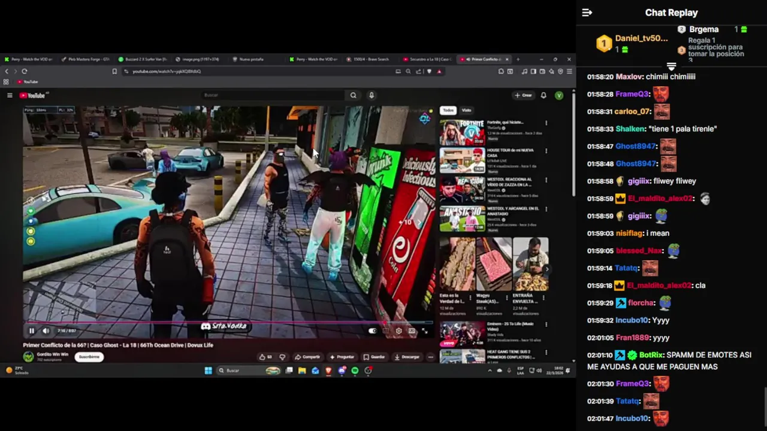The height and width of the screenshot is (431, 767).
Task: Open the Wagyu Steak short thumbnail
Action: pyautogui.click(x=494, y=264)
